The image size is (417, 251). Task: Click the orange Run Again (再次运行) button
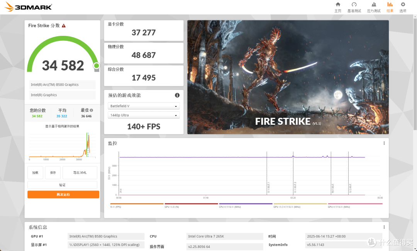pyautogui.click(x=63, y=195)
